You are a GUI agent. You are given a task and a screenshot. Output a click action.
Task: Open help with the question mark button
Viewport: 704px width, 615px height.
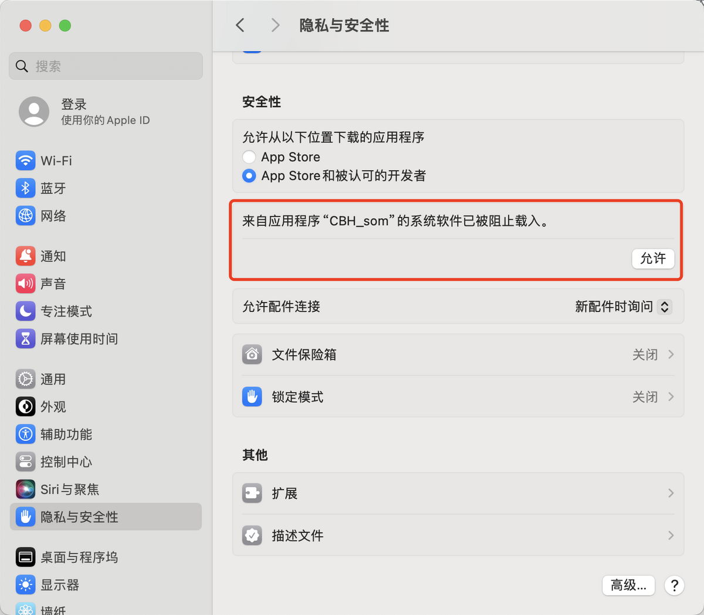pyautogui.click(x=675, y=585)
